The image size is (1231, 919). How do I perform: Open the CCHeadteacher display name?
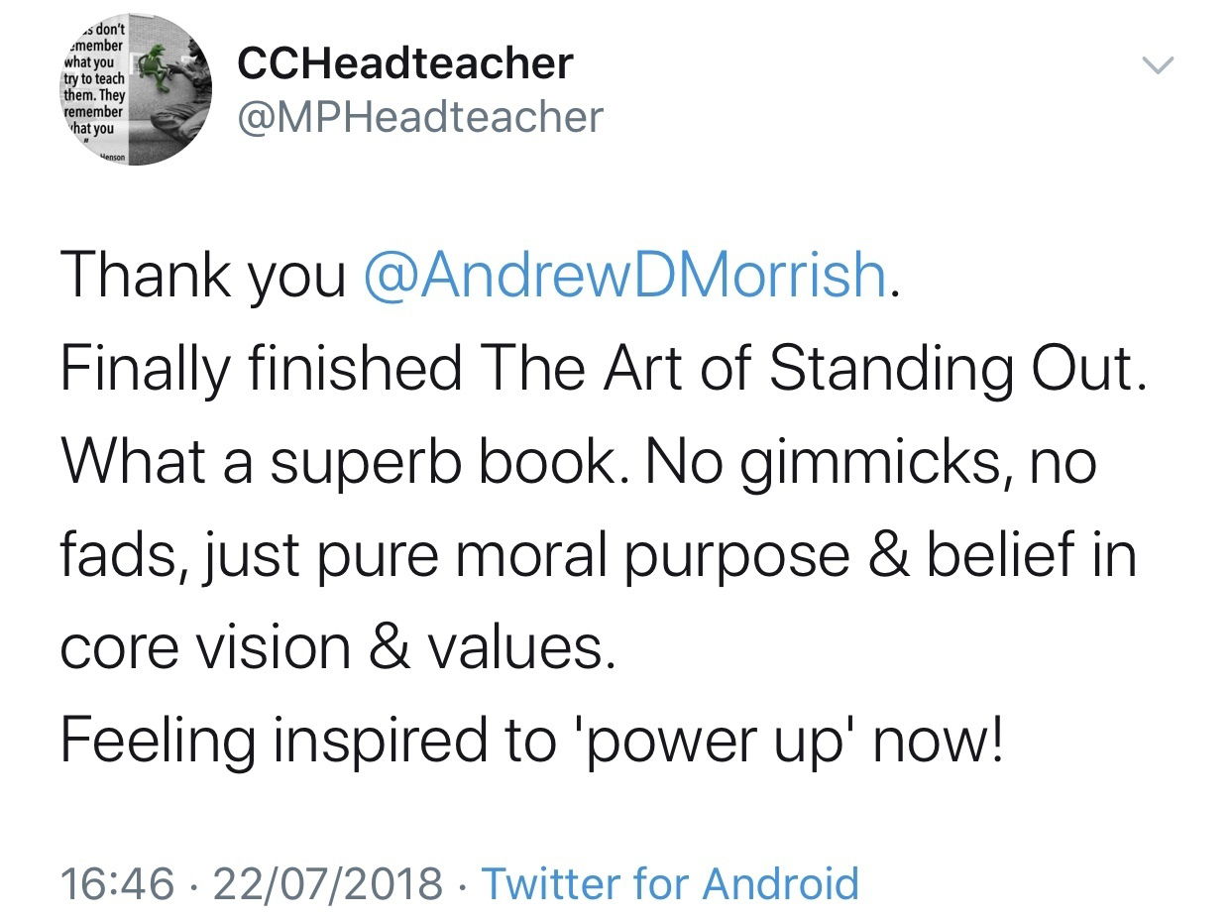tap(404, 64)
